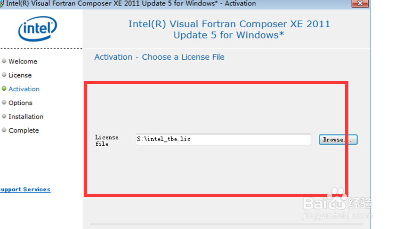395x229 pixels.
Task: Click the bullet next to License
Action: click(x=4, y=75)
